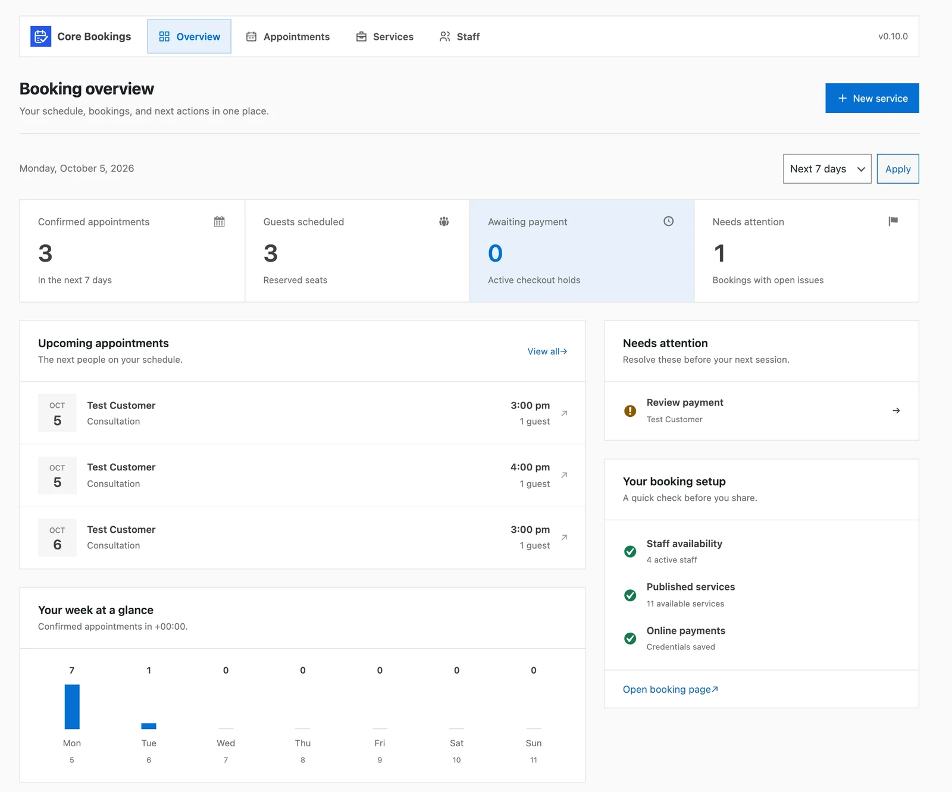Image resolution: width=952 pixels, height=792 pixels.
Task: Select the Confirmed appointments summary card
Action: pyautogui.click(x=132, y=251)
